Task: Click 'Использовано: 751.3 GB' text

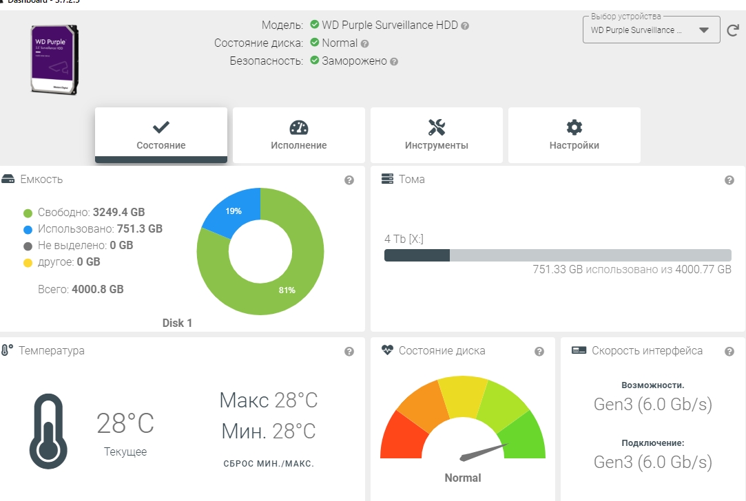Action: 100,229
